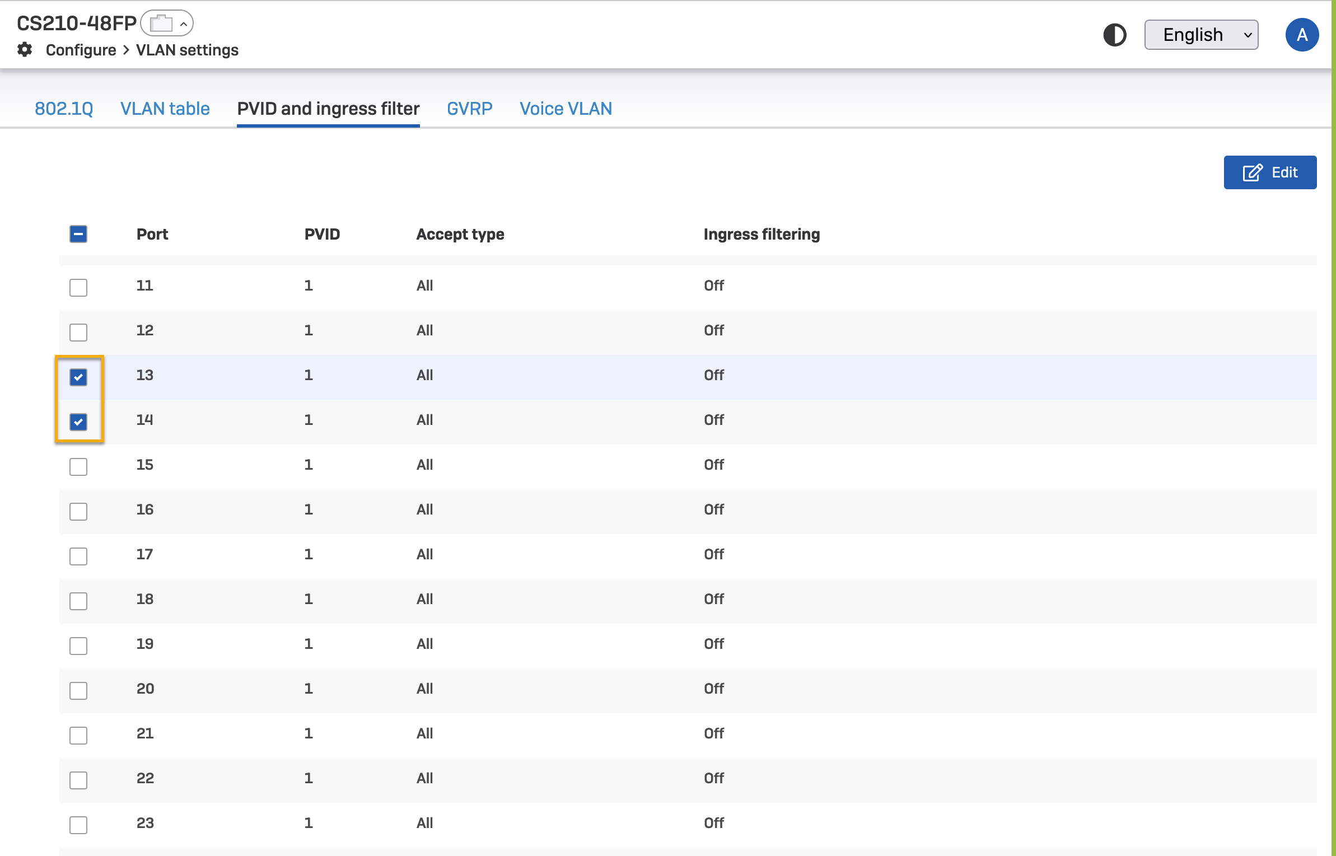Toggle the select-all header checkbox

(x=78, y=234)
